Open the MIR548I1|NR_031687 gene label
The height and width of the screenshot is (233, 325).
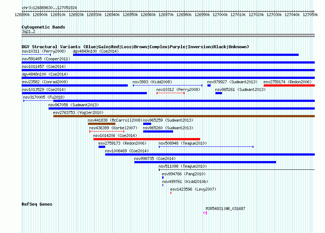pos(225,209)
